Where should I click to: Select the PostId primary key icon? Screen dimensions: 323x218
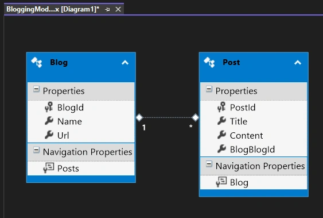221,107
